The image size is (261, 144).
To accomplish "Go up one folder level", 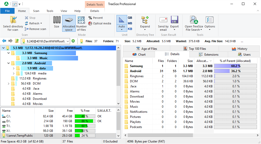I will [x=17, y=41].
